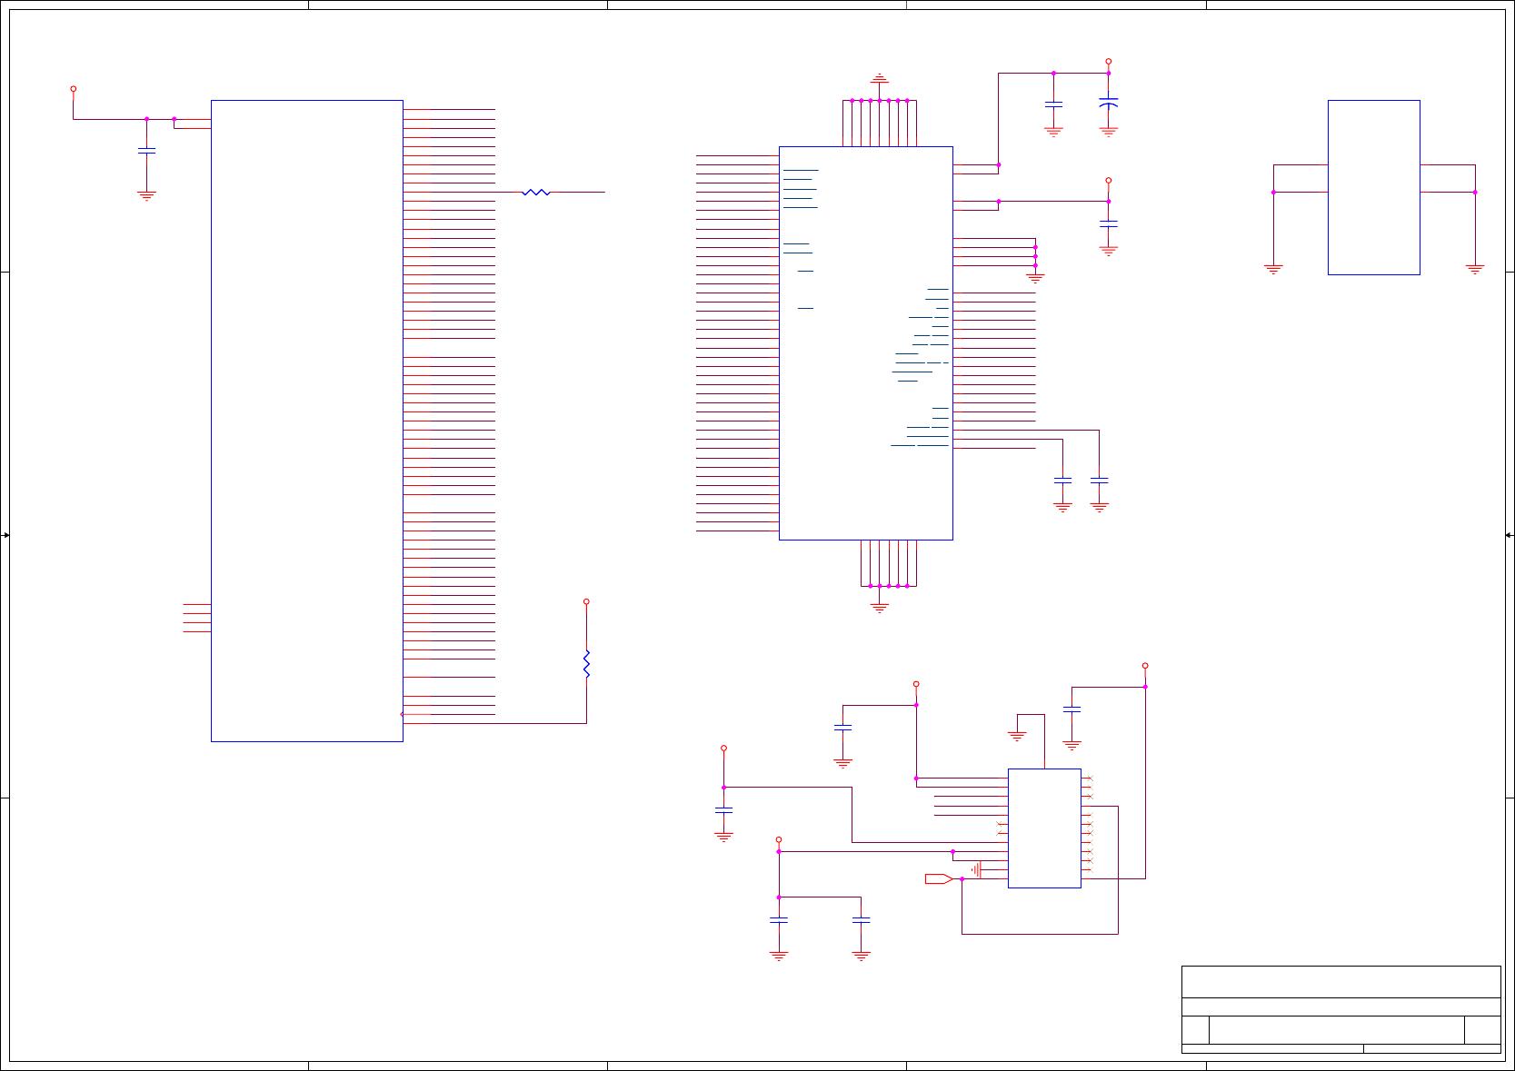Select the polarized capacitor with curved plate
1515x1071 pixels.
pyautogui.click(x=1109, y=103)
